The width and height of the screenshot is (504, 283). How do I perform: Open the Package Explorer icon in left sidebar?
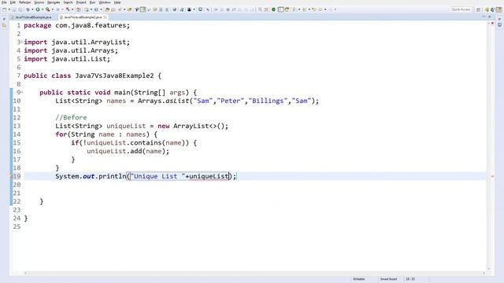[x=4, y=25]
